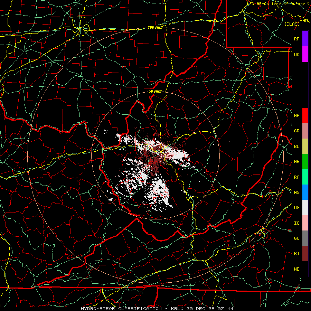
Task: Pick the dark green HR legend swatch
Action: click(305, 162)
